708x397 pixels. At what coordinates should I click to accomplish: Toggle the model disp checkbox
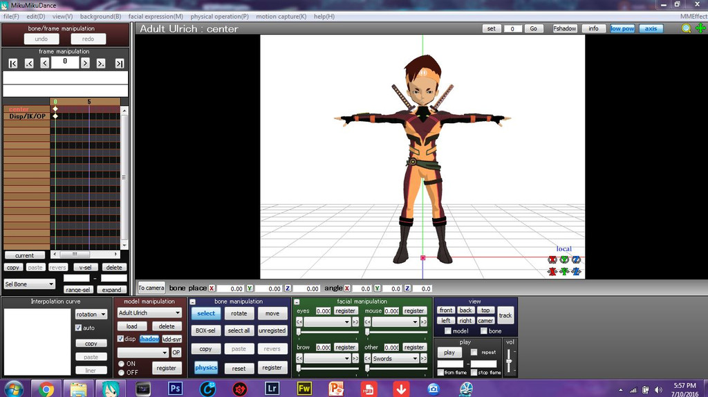(120, 339)
